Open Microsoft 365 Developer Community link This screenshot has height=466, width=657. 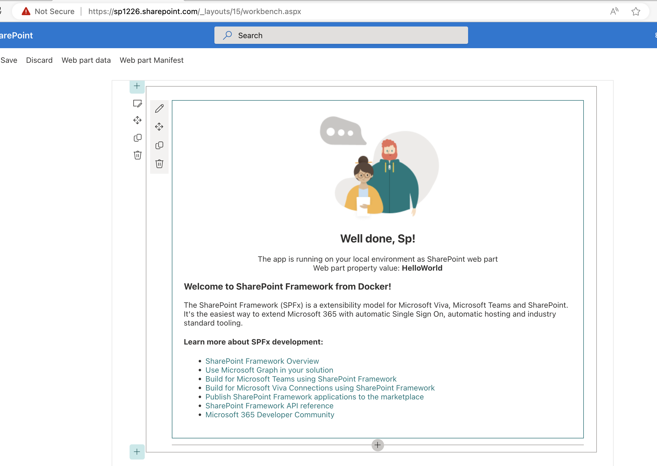(x=270, y=415)
